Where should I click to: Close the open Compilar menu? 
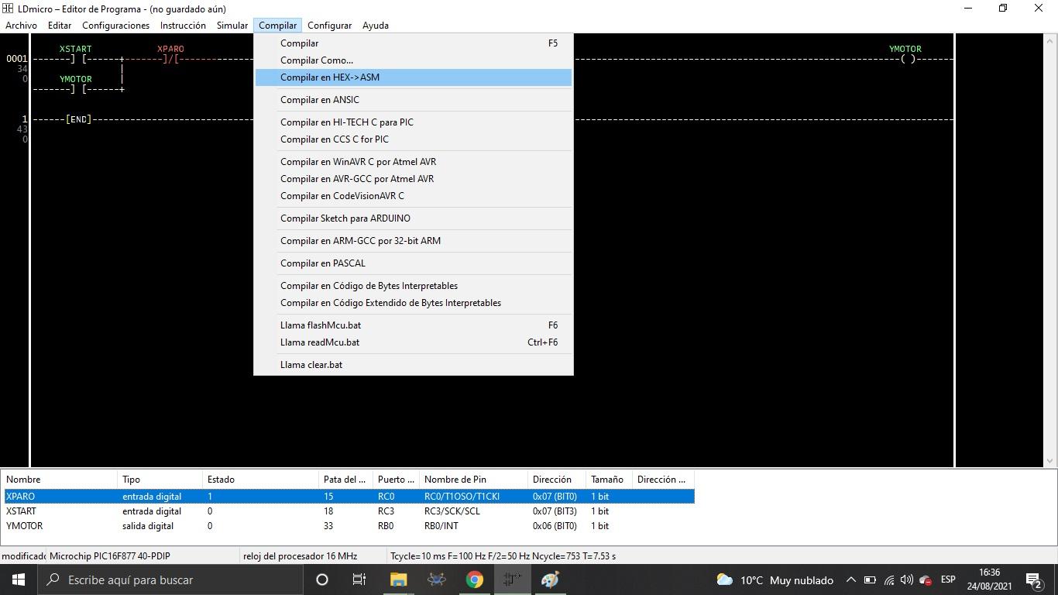click(277, 26)
